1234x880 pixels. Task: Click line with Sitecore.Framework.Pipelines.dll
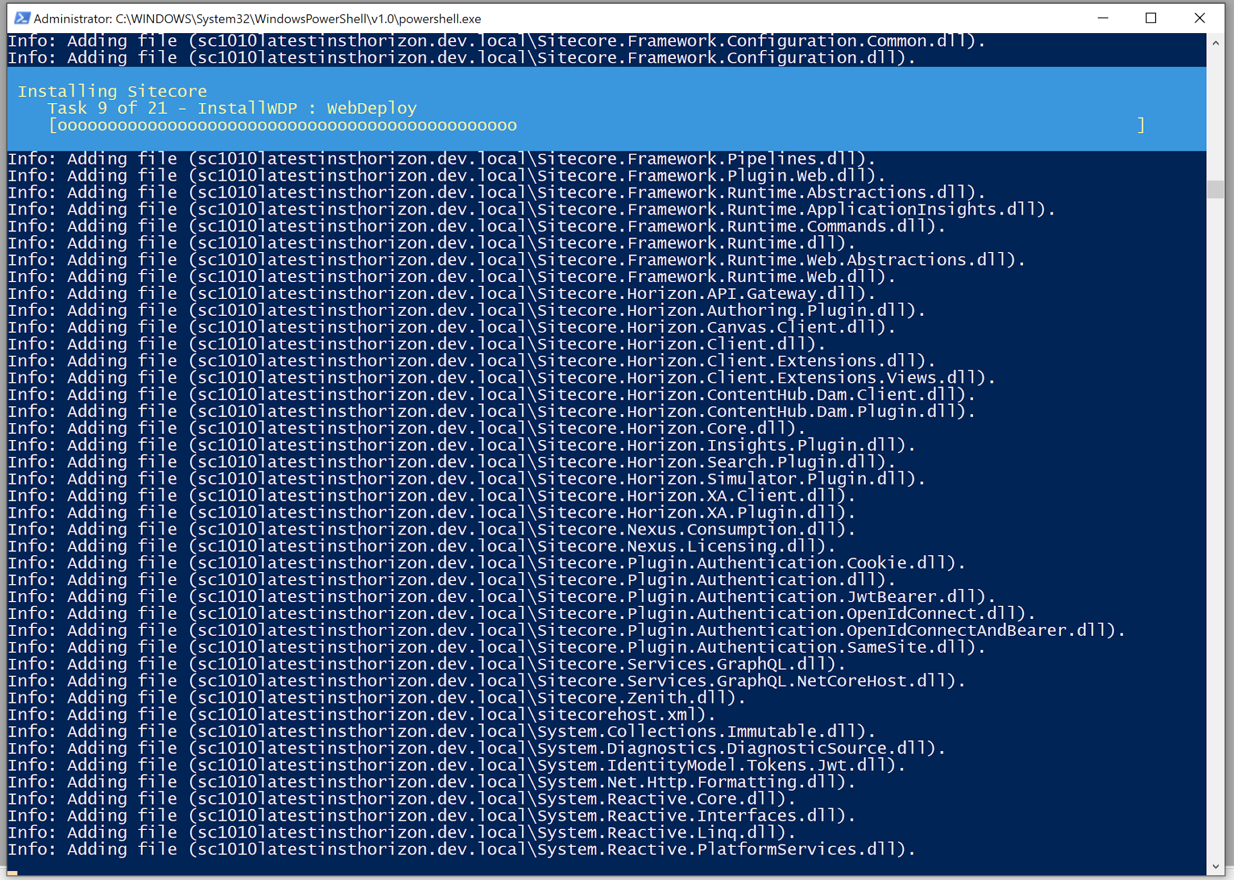click(x=442, y=159)
